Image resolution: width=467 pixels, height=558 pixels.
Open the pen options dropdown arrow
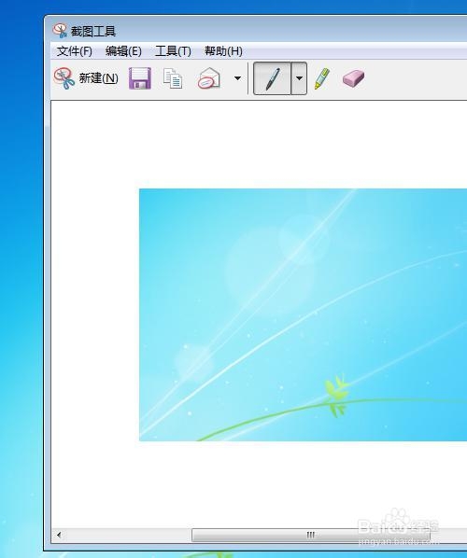(299, 78)
